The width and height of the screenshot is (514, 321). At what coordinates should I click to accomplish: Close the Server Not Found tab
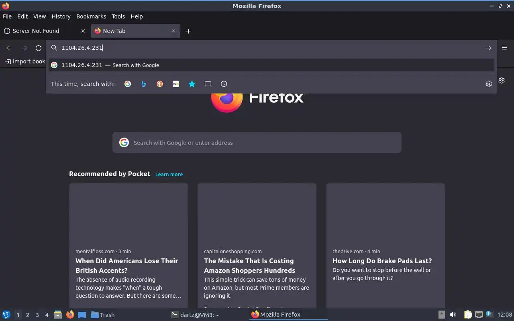click(x=83, y=31)
